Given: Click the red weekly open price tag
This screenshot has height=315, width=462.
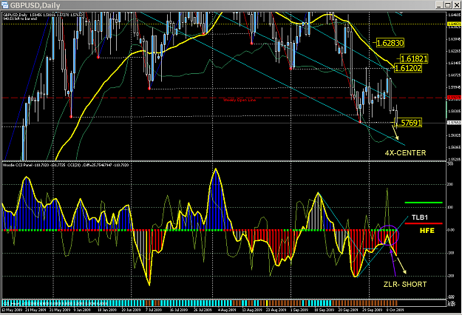Looking at the screenshot, I should 454,98.
